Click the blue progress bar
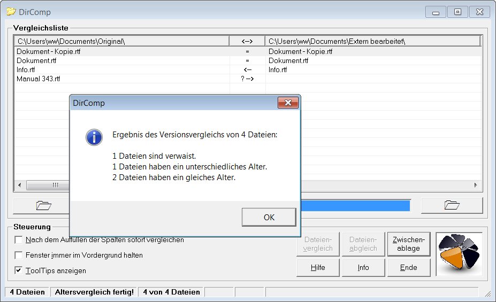The image size is (496, 302). [x=355, y=206]
